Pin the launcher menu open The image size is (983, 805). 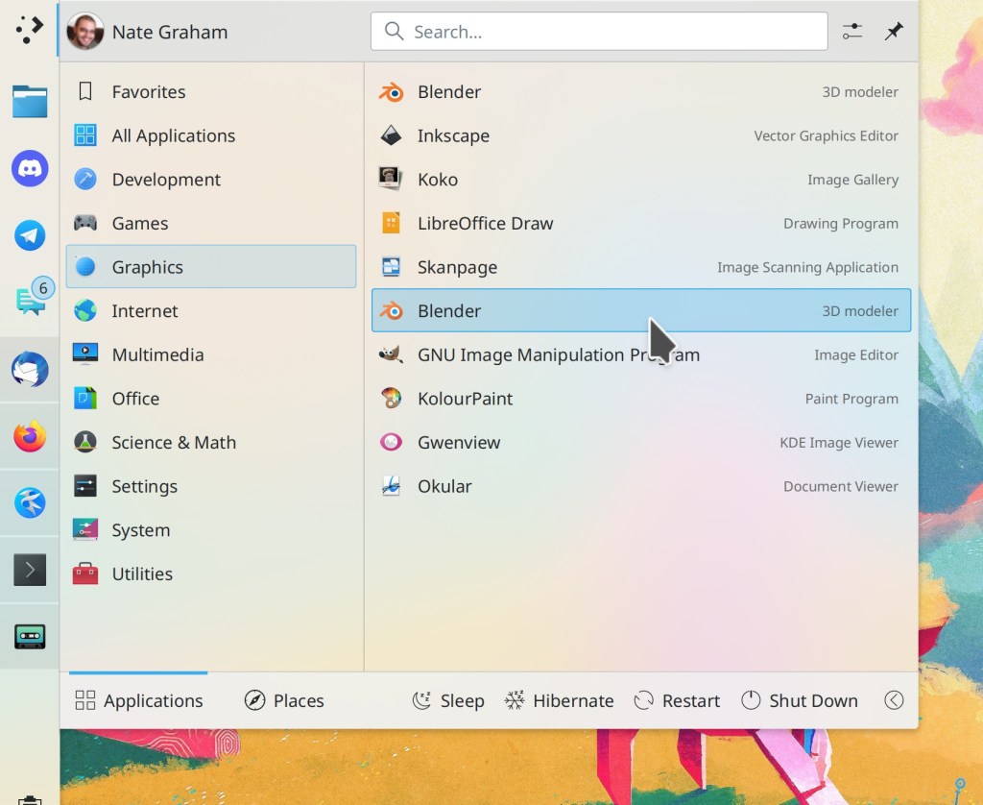coord(894,32)
